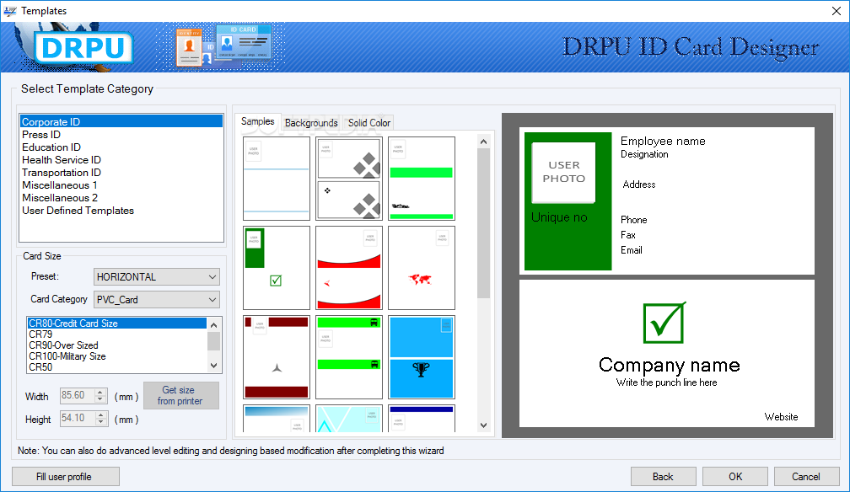Select the maroon bars airplane template
Screen dimensions: 850x492
pos(277,357)
